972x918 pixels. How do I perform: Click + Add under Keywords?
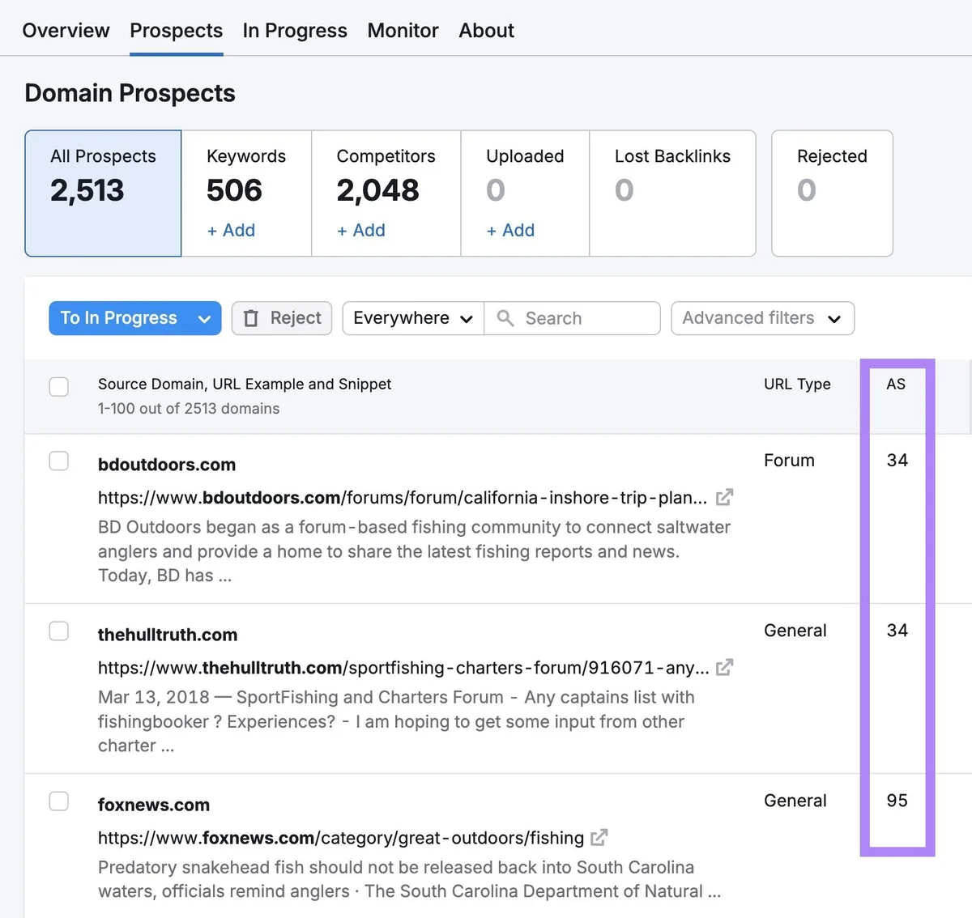pos(231,231)
